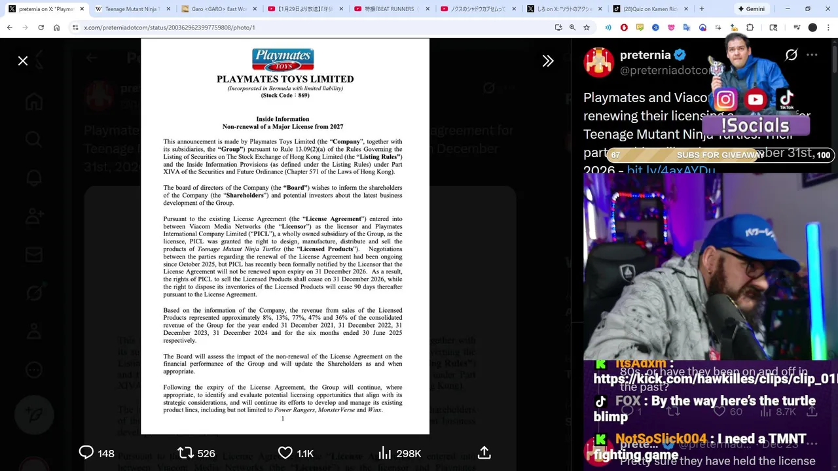View analytics showing 298K views
Image resolution: width=838 pixels, height=471 pixels.
[x=399, y=453]
